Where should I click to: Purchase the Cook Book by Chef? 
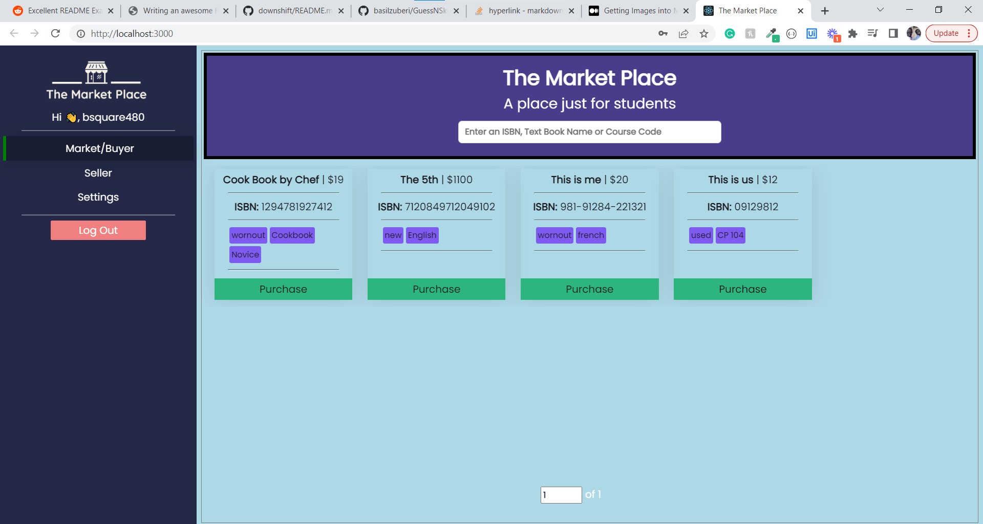point(283,289)
